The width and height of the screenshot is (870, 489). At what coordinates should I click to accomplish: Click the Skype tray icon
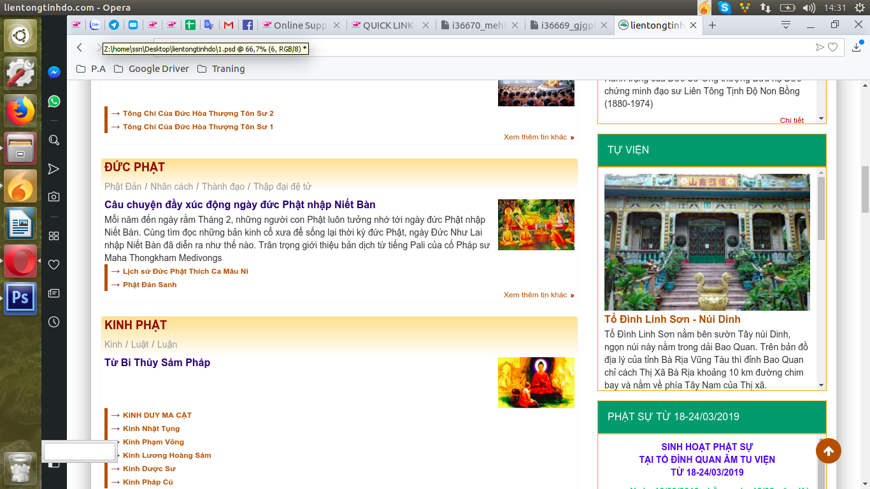[724, 8]
